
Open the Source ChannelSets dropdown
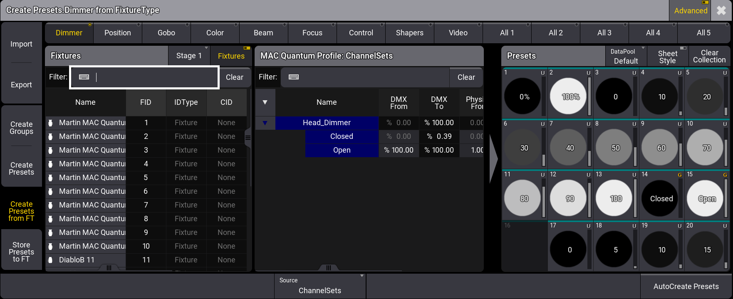[x=319, y=286]
